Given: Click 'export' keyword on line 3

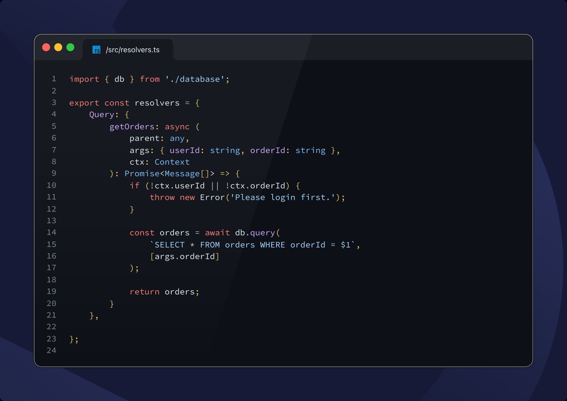Looking at the screenshot, I should coord(84,103).
